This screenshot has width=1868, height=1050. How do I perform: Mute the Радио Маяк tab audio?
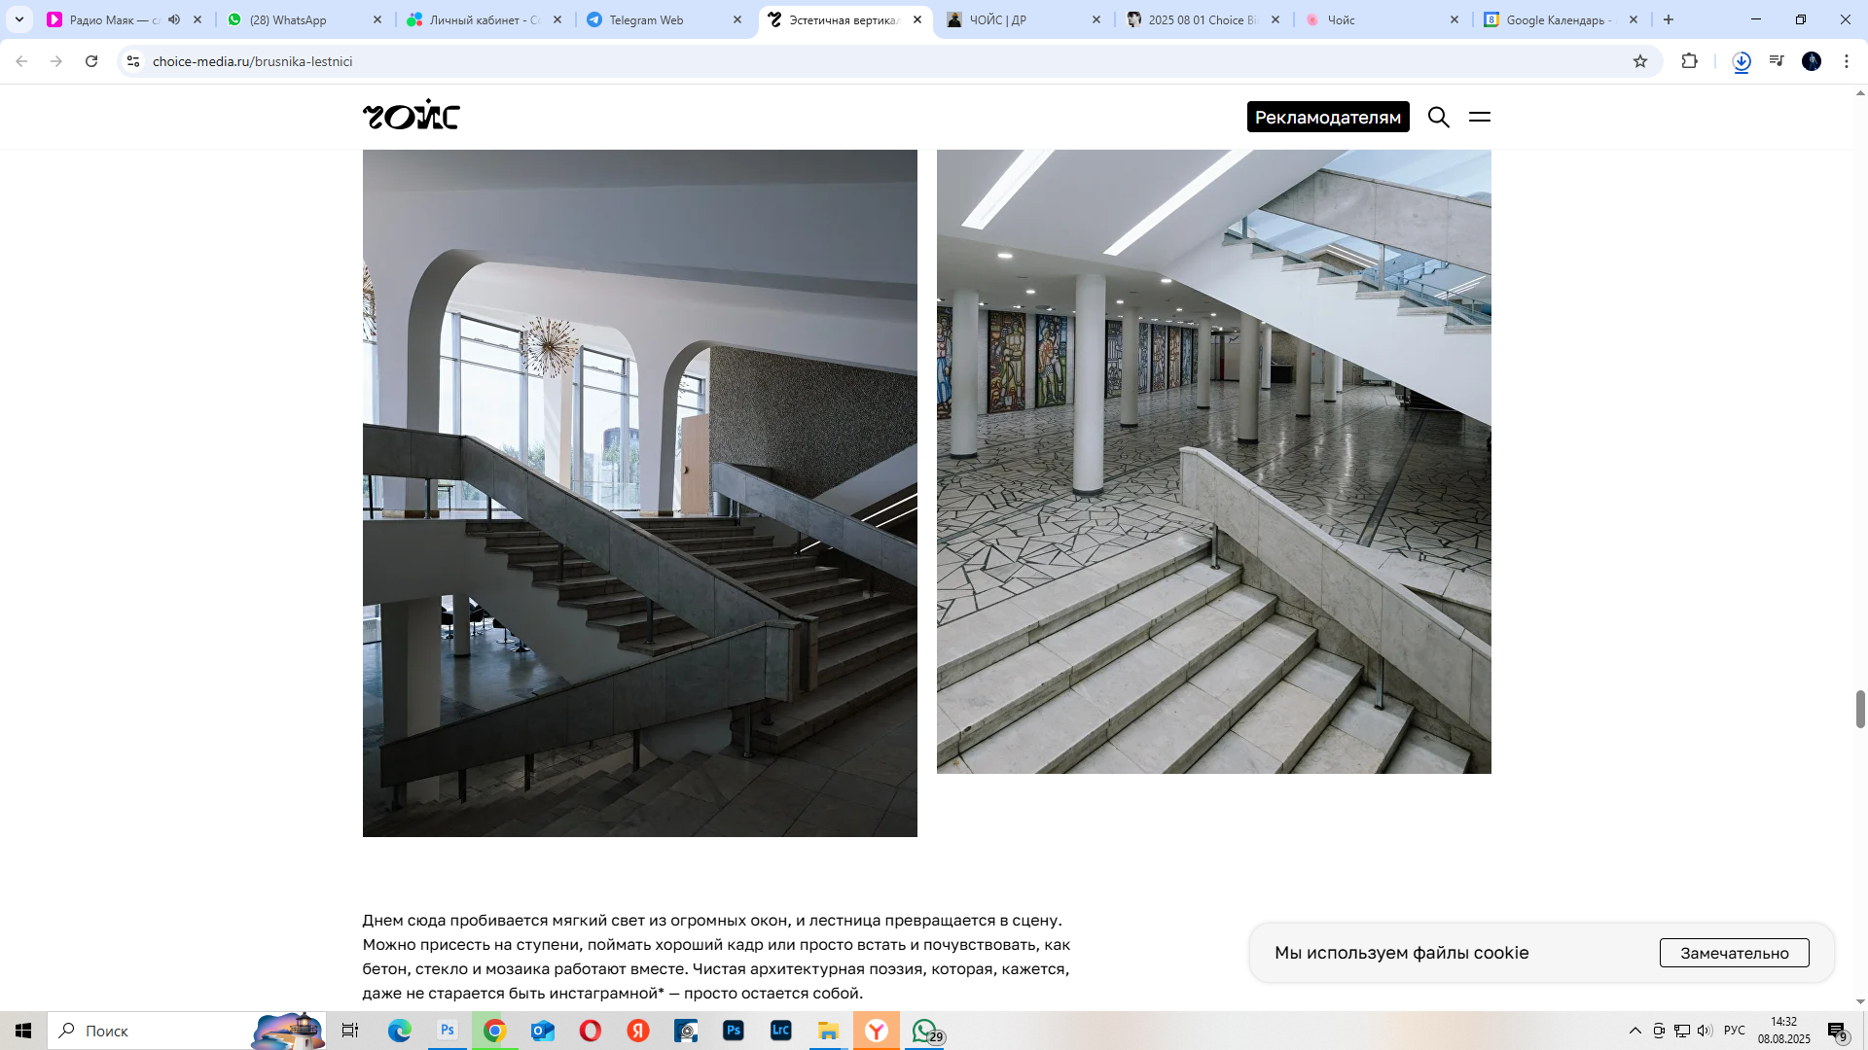pyautogui.click(x=174, y=19)
